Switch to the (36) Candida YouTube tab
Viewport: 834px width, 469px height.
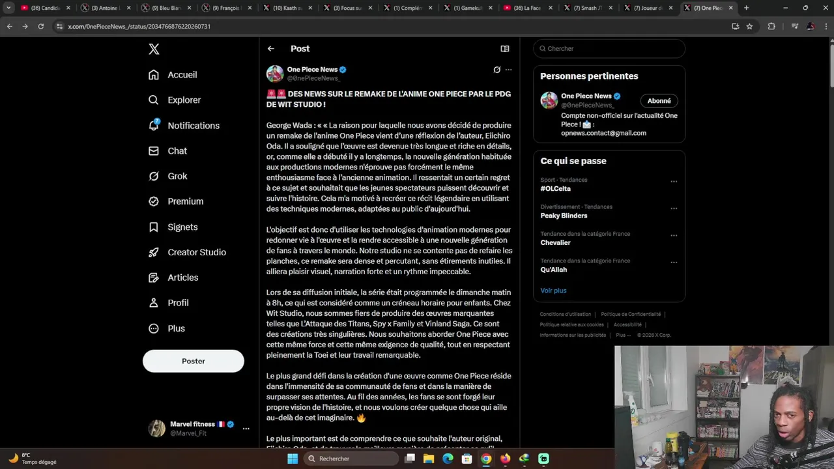tap(45, 8)
